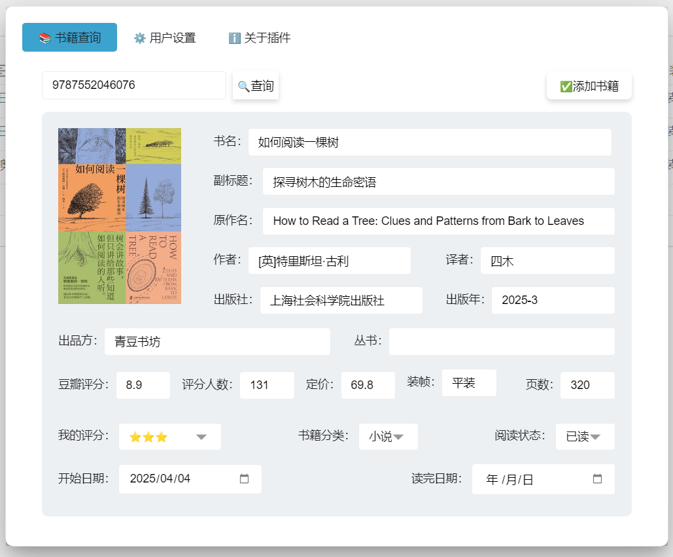Click the 查询 search button

[256, 86]
